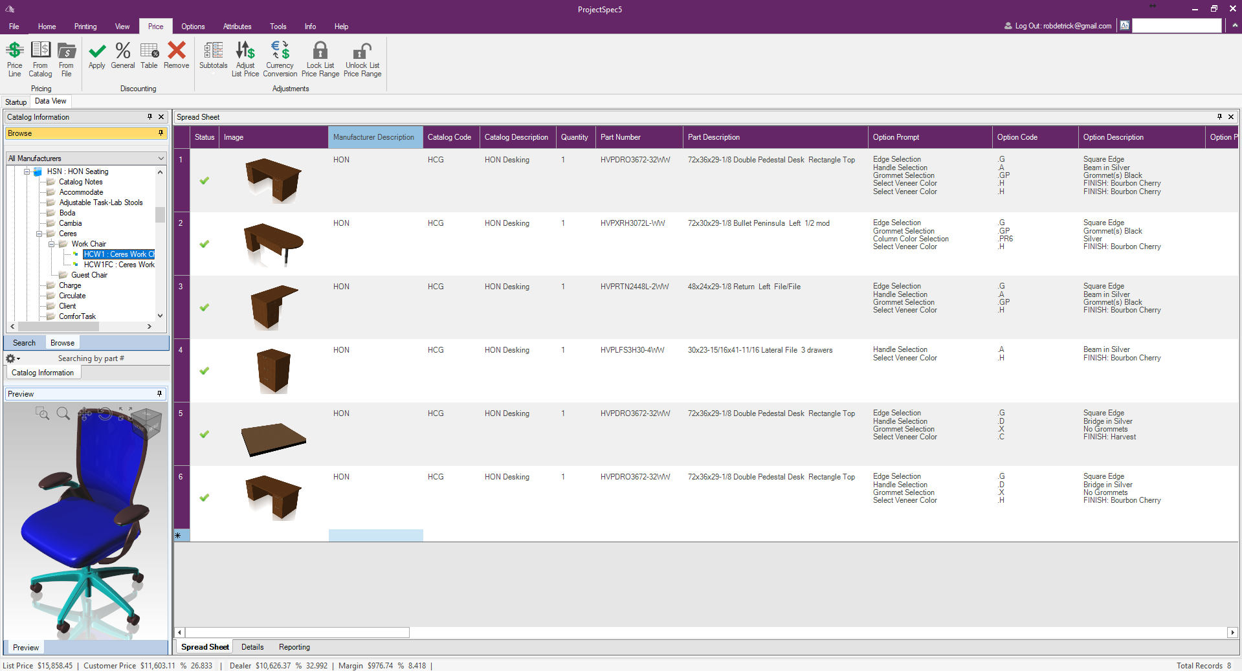Image resolution: width=1242 pixels, height=671 pixels.
Task: Select the Catalog Notes folder
Action: (x=81, y=182)
